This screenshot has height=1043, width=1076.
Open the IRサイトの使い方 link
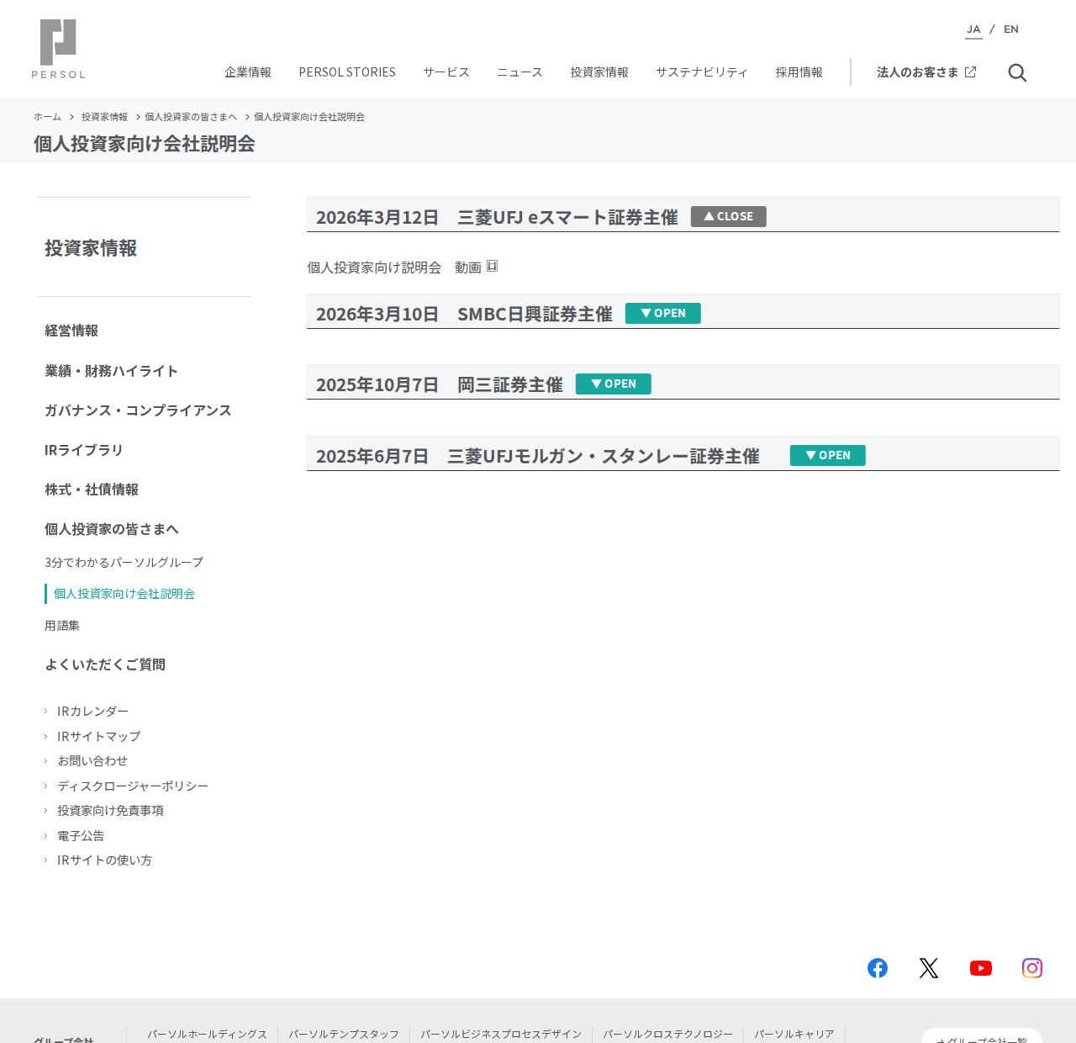(x=104, y=860)
